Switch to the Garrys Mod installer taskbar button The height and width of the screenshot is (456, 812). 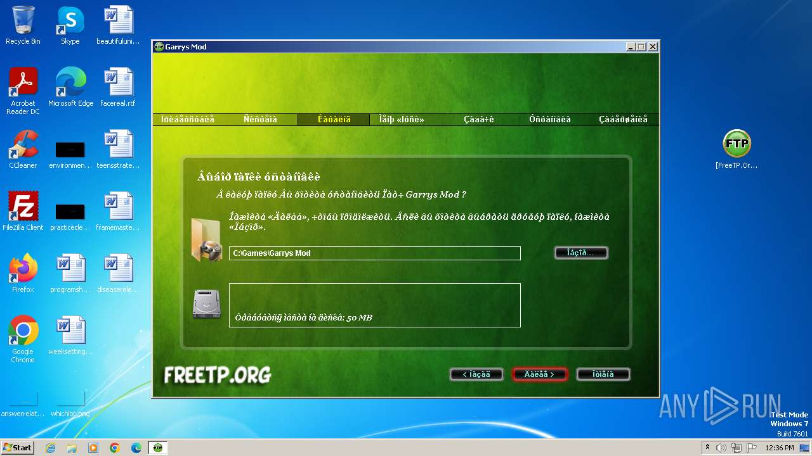point(158,448)
